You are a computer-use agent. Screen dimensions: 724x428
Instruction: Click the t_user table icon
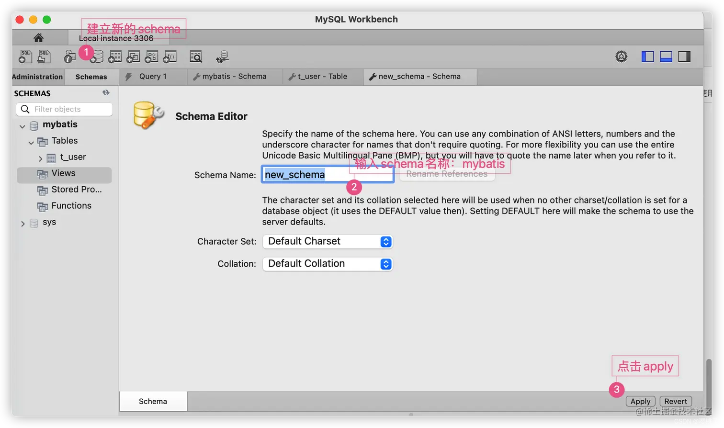pos(51,158)
